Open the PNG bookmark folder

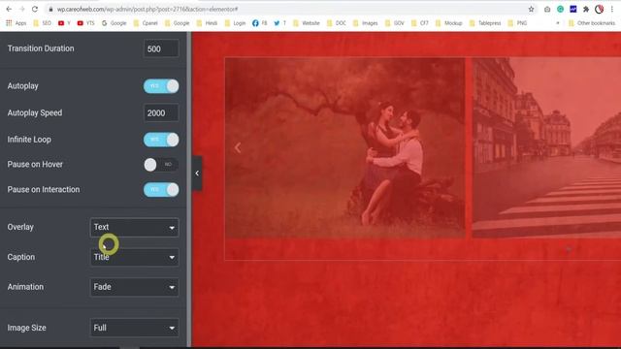(x=517, y=23)
